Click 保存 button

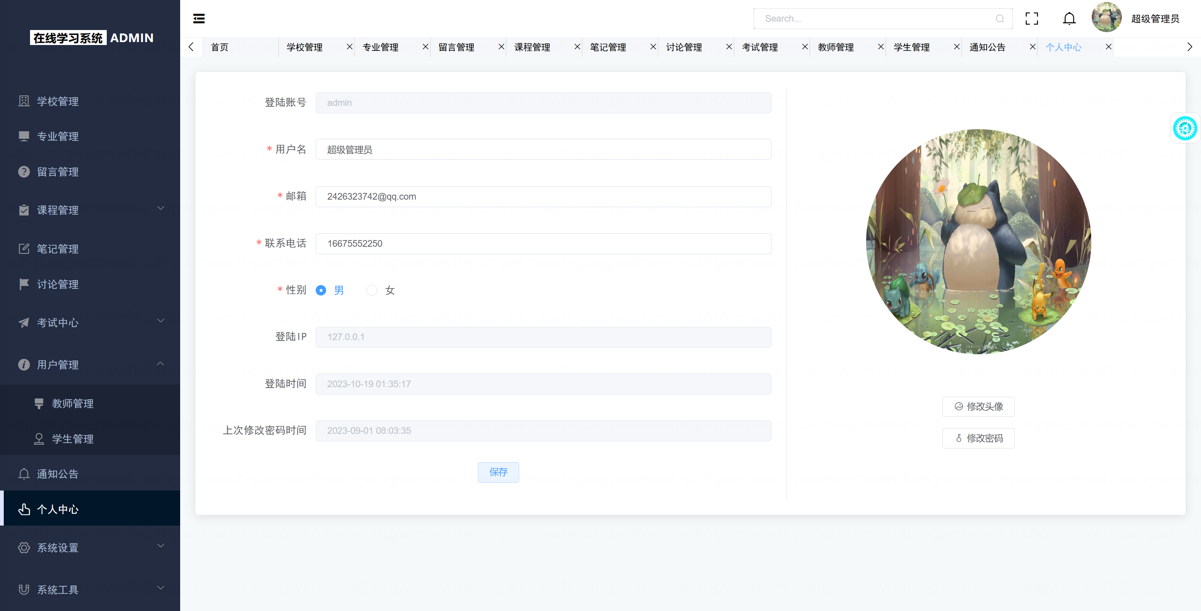point(498,472)
